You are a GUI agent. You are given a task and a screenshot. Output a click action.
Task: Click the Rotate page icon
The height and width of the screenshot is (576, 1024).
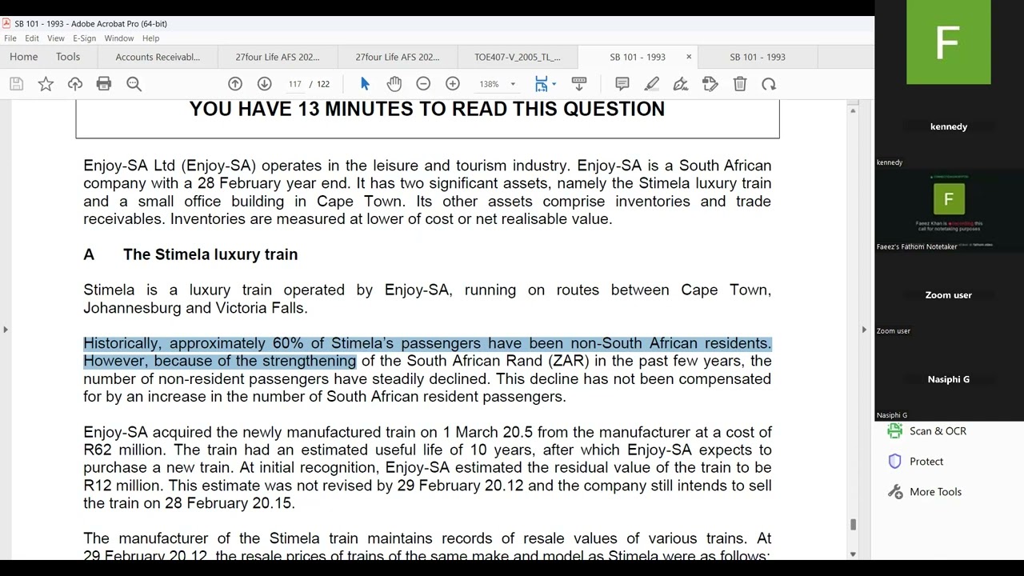[769, 84]
